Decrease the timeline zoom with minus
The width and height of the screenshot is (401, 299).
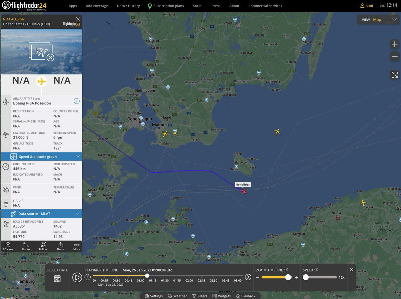[258, 278]
